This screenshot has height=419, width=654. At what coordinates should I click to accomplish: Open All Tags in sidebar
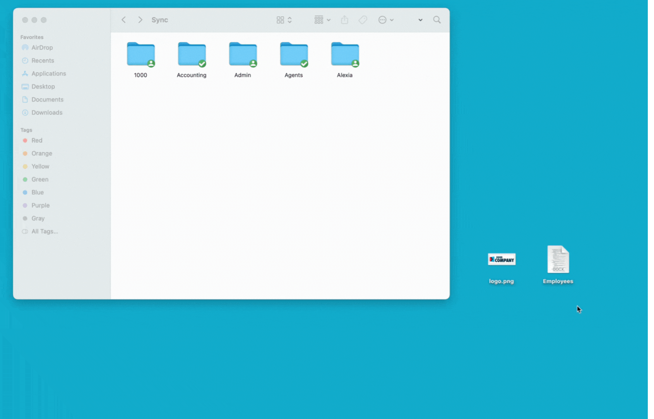click(x=45, y=231)
